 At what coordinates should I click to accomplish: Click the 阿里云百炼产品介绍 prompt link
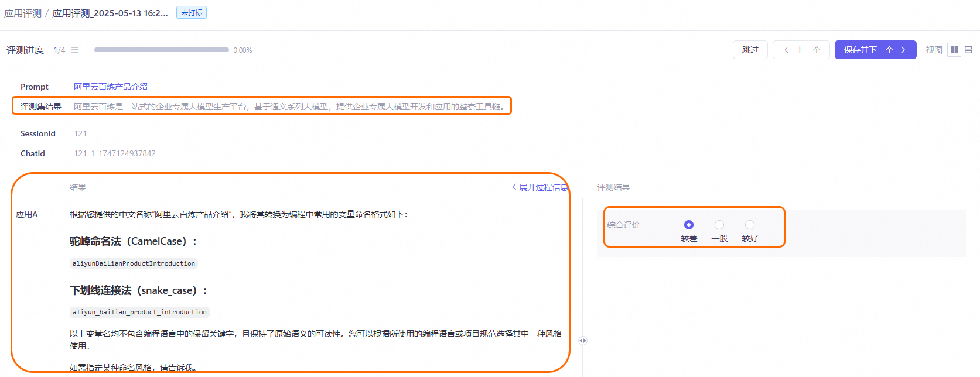[111, 87]
